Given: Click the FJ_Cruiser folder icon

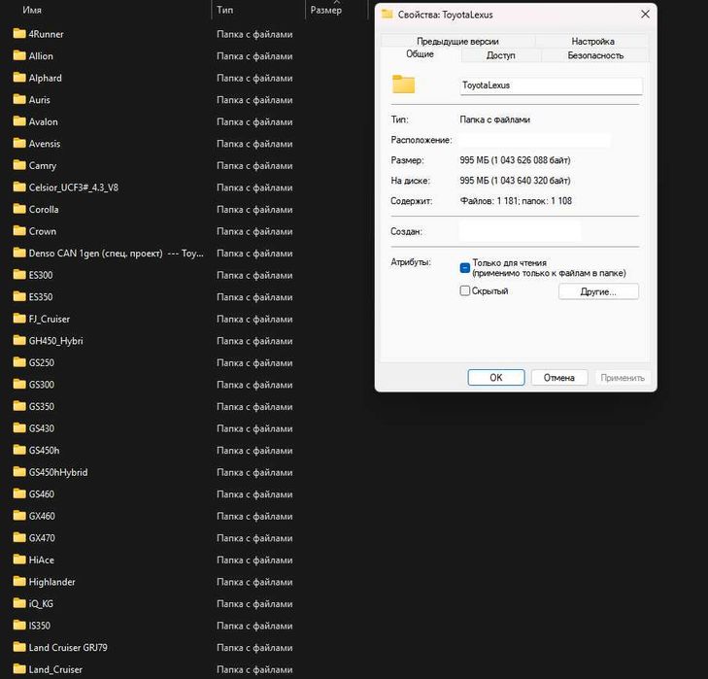Looking at the screenshot, I should [x=19, y=319].
